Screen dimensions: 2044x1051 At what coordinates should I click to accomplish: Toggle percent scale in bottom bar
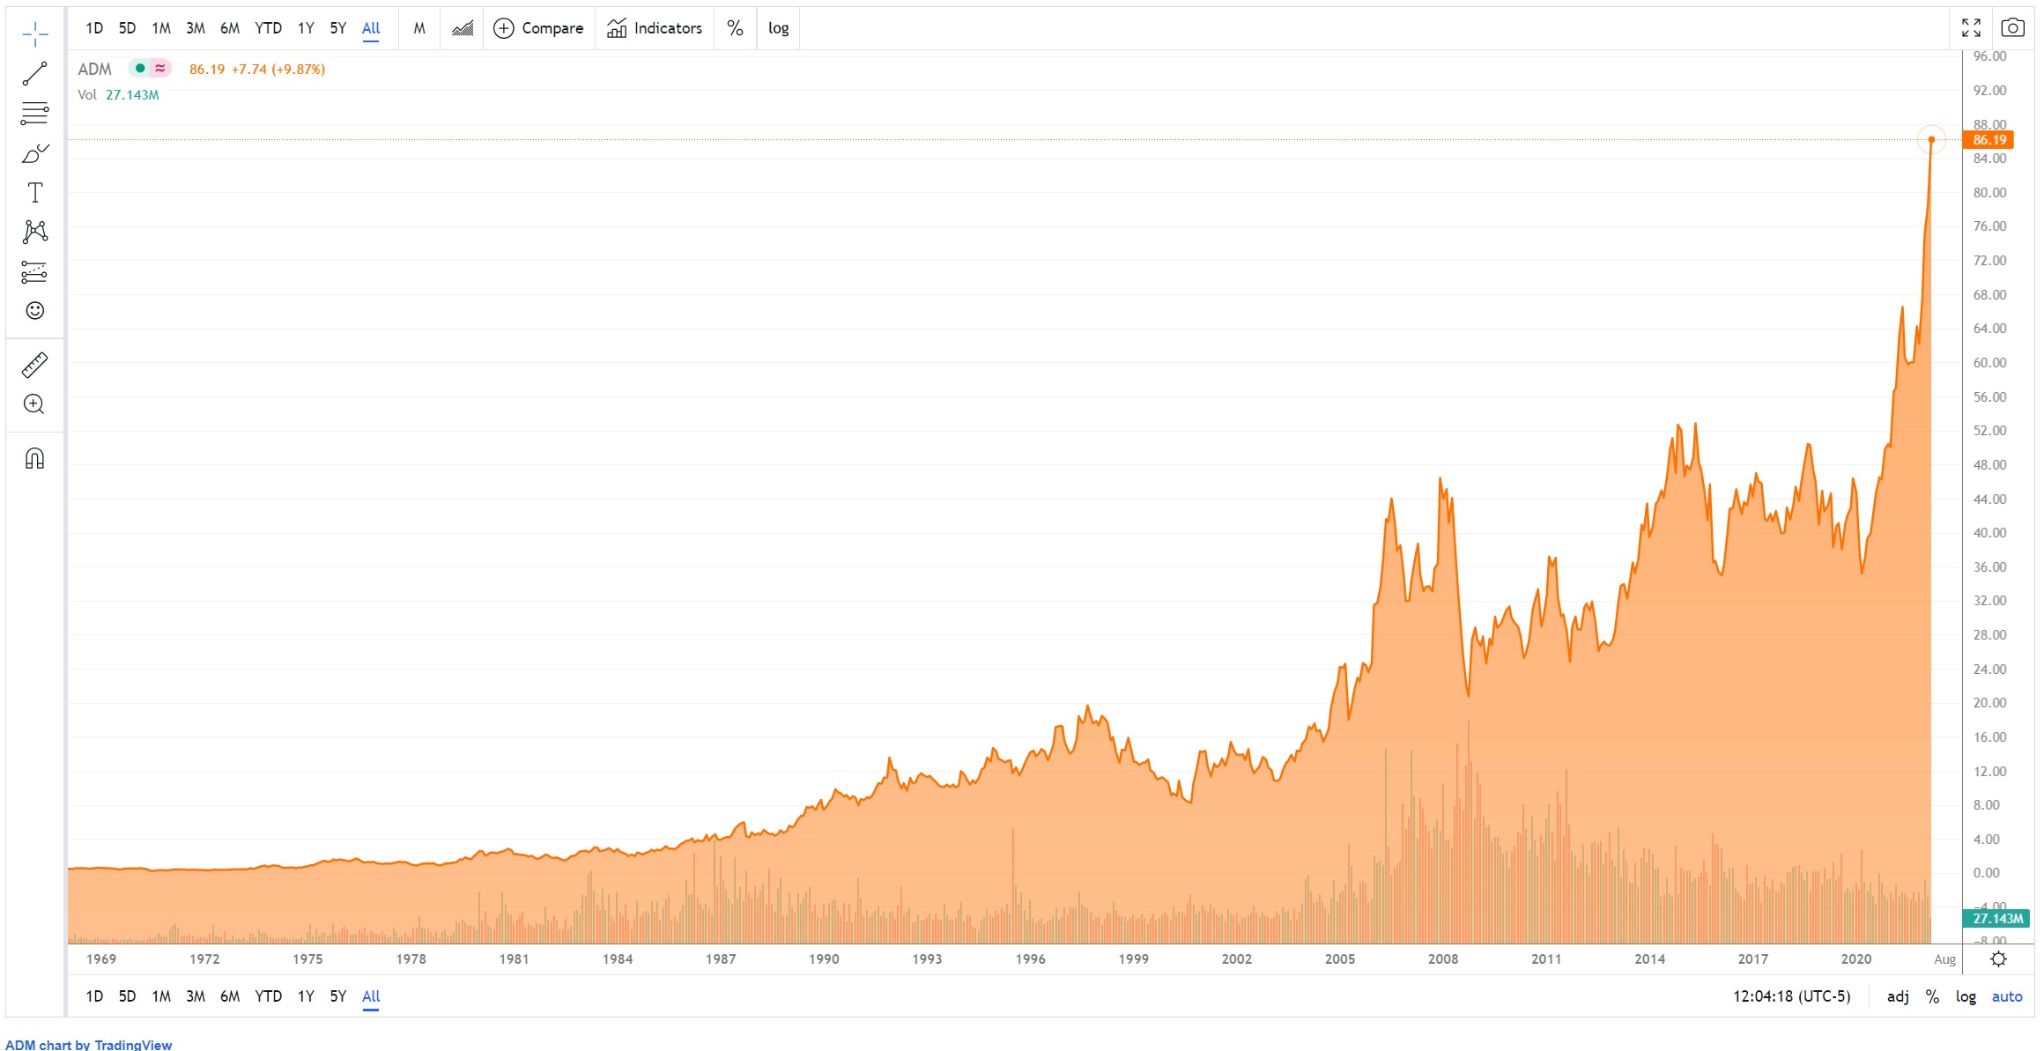[x=1932, y=996]
